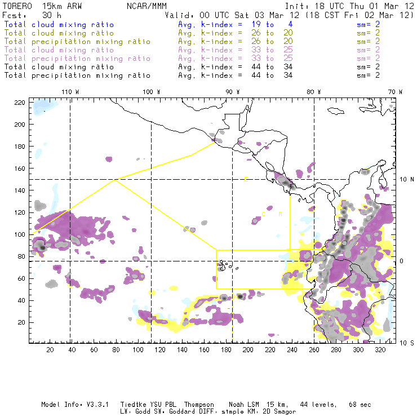Click the '10 N' latitude label
417x417 pixels.
[x=407, y=180]
